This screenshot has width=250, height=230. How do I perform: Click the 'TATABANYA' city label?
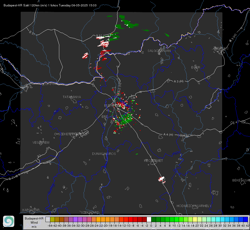72,97
